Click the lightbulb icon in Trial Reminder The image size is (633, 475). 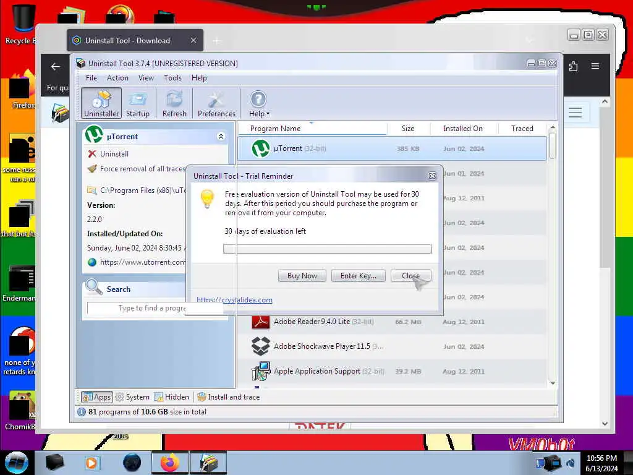pyautogui.click(x=207, y=199)
